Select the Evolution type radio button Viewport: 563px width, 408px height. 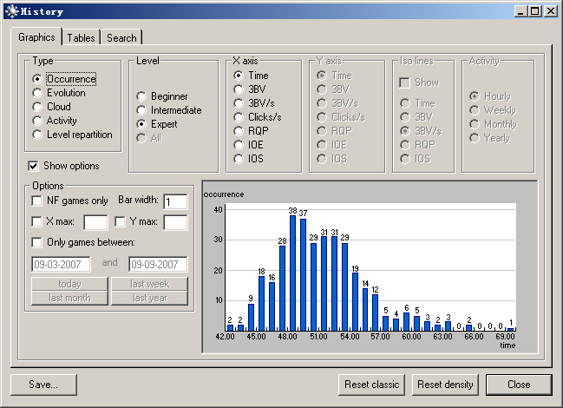(x=37, y=93)
